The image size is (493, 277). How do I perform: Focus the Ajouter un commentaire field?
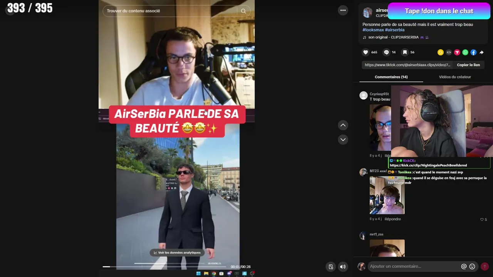tap(414, 266)
